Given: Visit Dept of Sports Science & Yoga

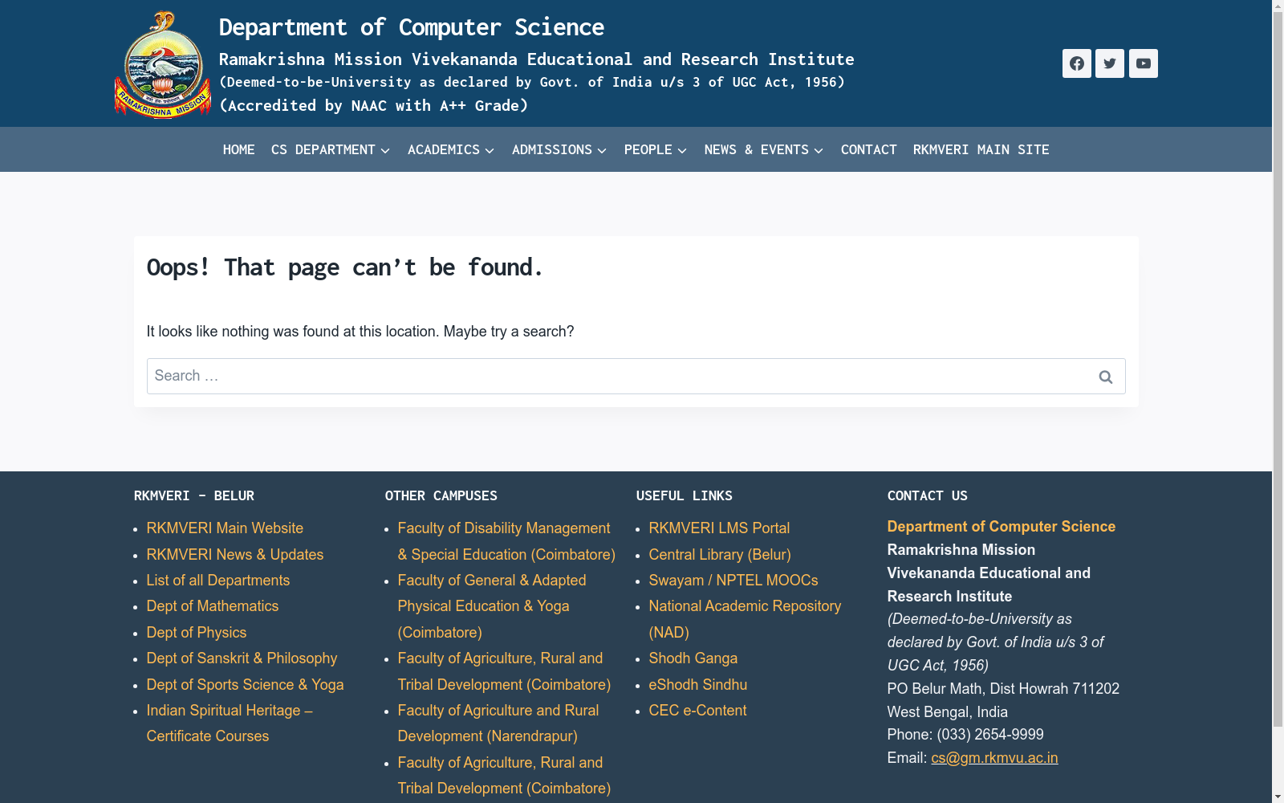Looking at the screenshot, I should tap(245, 685).
